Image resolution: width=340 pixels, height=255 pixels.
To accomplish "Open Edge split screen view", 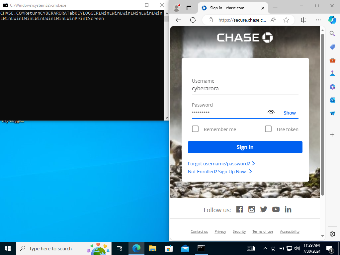I will [303, 20].
